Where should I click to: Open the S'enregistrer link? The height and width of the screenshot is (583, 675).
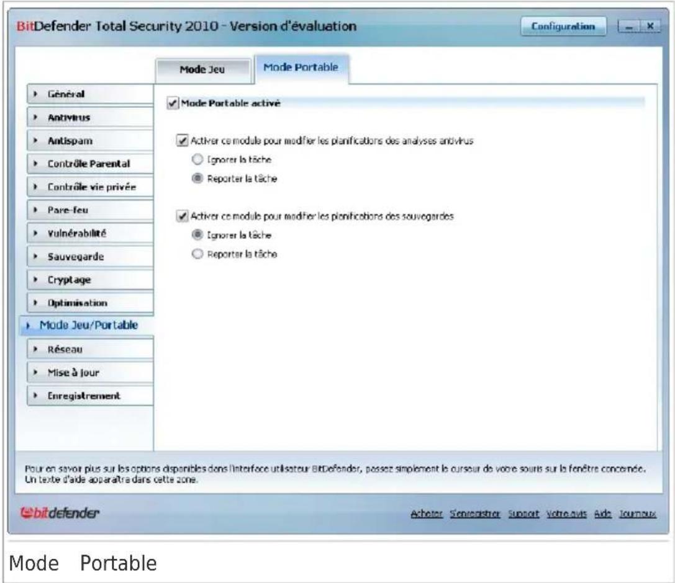(x=475, y=514)
